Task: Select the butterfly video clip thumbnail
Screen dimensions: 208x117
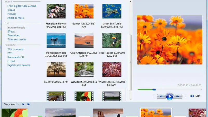Action: (x=84, y=96)
